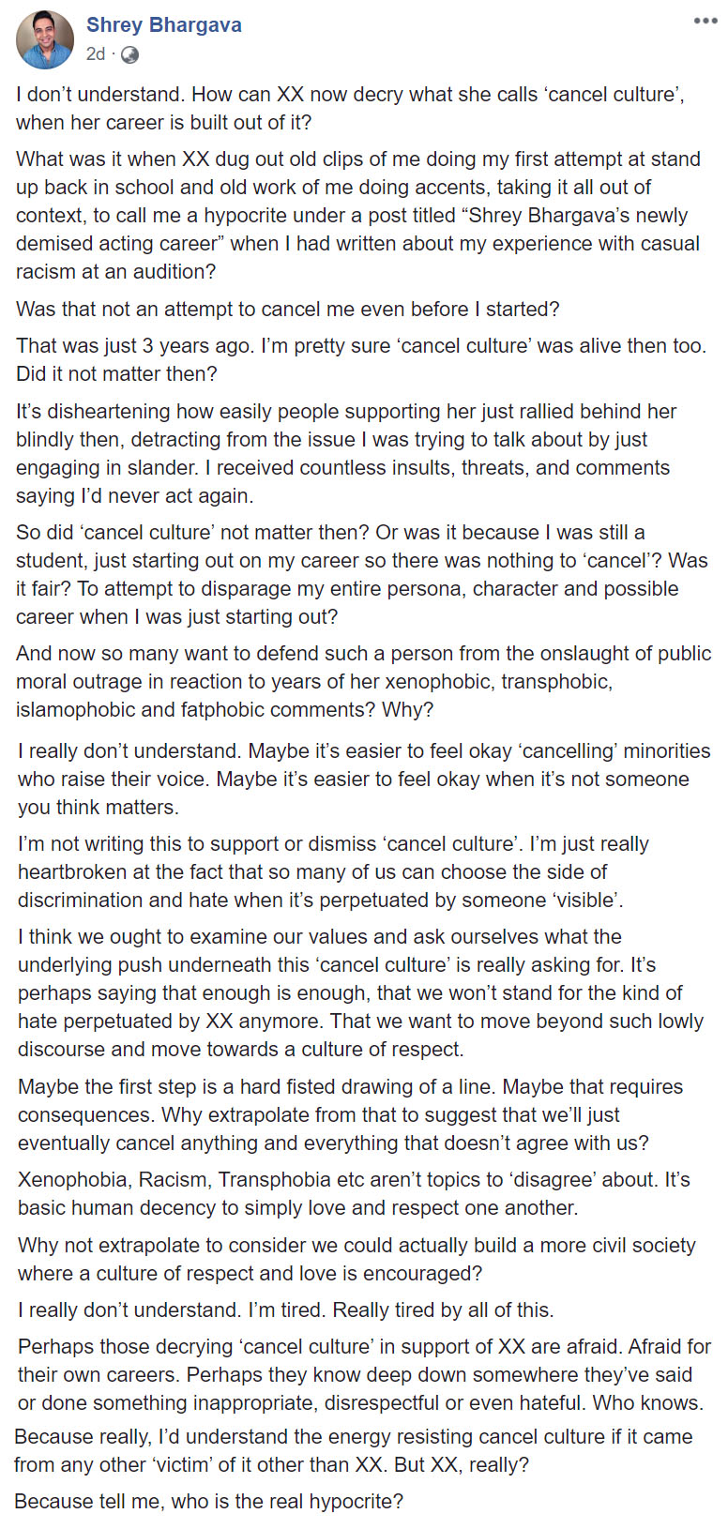Image resolution: width=728 pixels, height=1529 pixels.
Task: Click the paragraph starting "What was it when XX"
Action: [357, 215]
